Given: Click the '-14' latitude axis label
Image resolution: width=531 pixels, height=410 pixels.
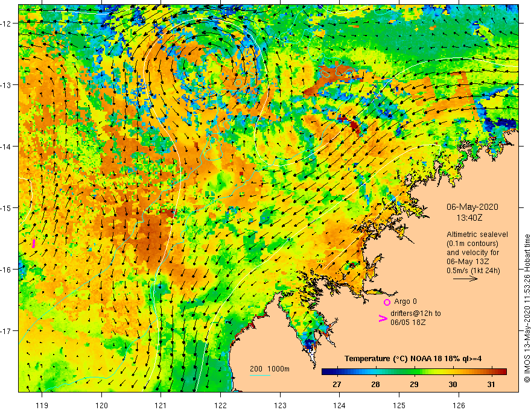Looking at the screenshot, I should click(7, 147).
